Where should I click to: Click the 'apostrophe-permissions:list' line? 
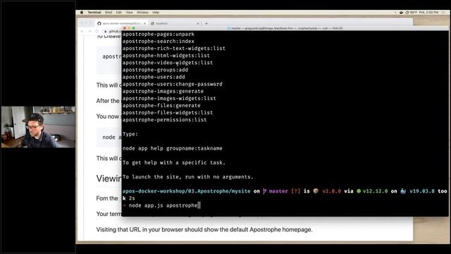(164, 119)
